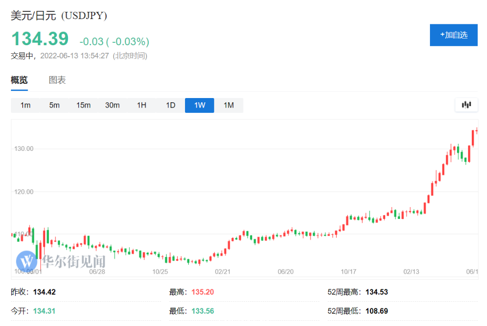This screenshot has width=487, height=326.
Task: Click the 今开 value 134.31
Action: [x=44, y=311]
